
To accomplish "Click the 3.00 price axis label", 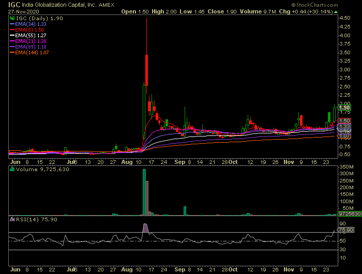I will [x=345, y=70].
